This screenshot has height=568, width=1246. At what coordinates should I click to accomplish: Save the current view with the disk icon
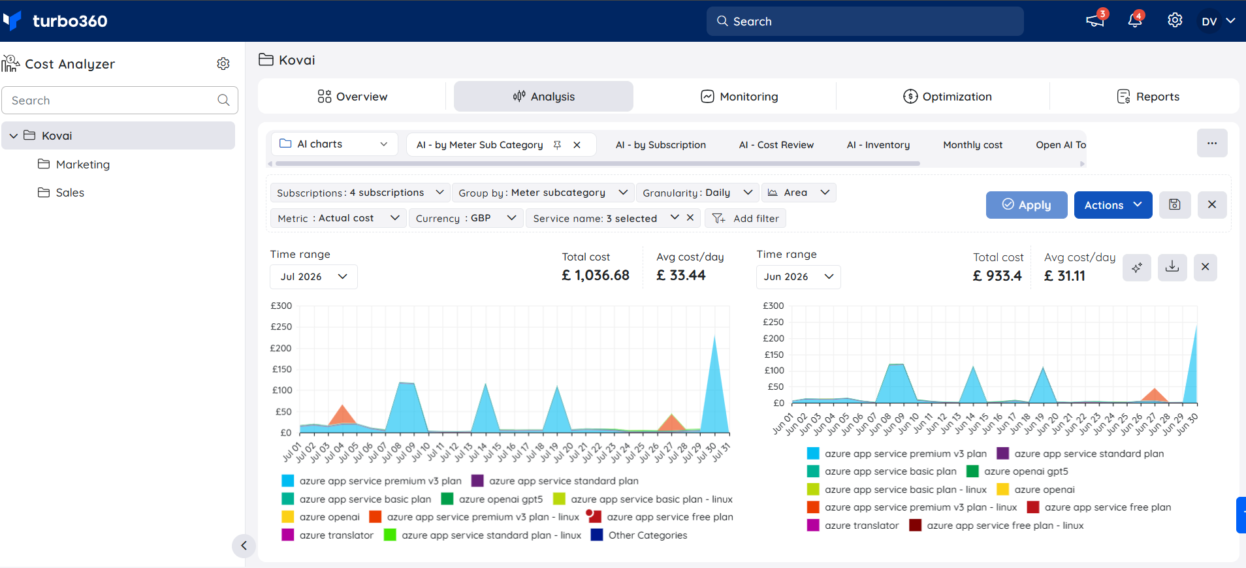[1175, 205]
